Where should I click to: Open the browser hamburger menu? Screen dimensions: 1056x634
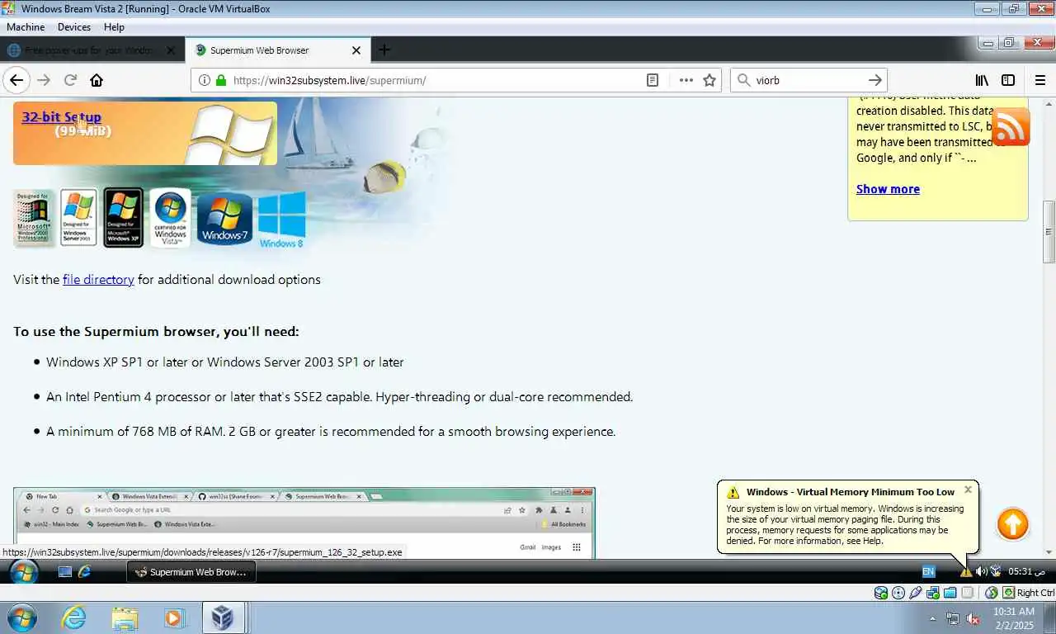click(x=1041, y=80)
